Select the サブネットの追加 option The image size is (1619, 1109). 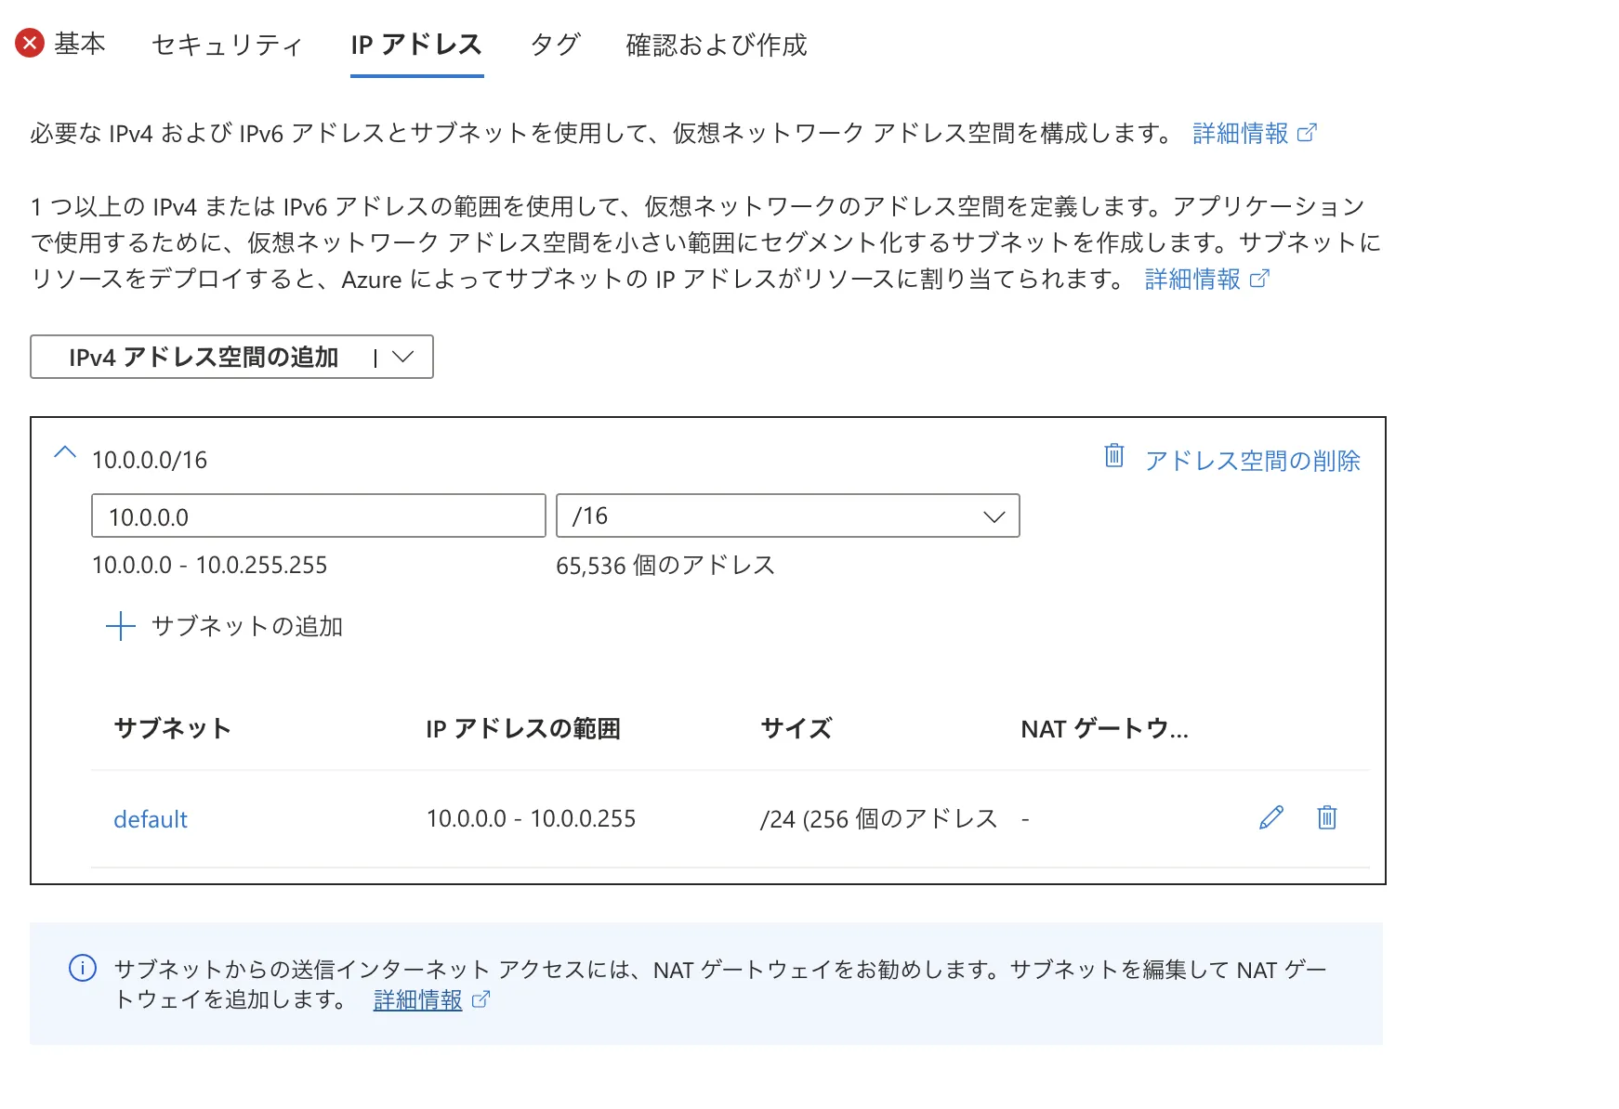[247, 626]
